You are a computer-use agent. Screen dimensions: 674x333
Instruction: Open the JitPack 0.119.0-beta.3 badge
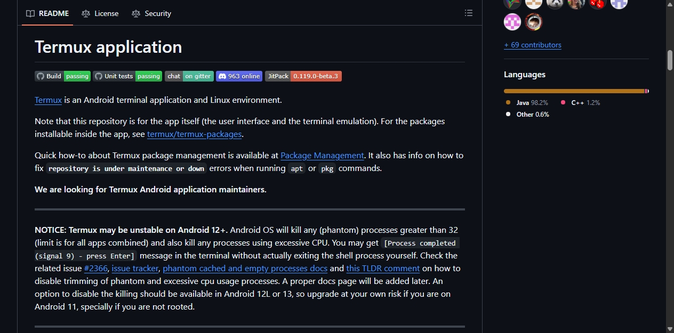click(x=303, y=76)
